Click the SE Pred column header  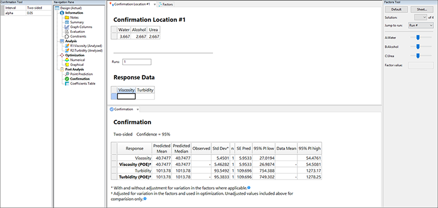coord(244,148)
